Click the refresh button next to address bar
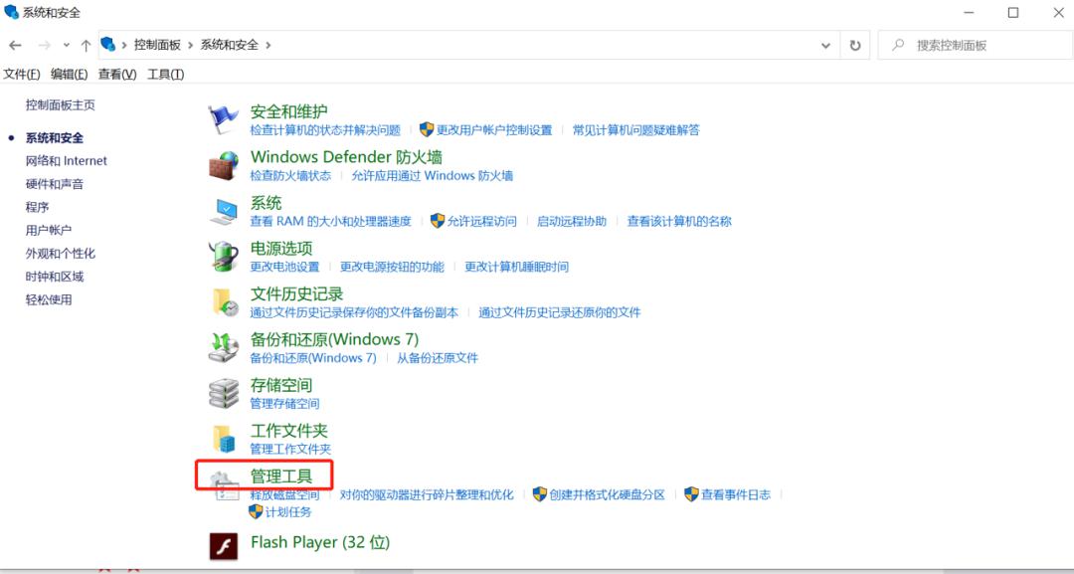Viewport: 1074px width, 574px height. (x=854, y=46)
